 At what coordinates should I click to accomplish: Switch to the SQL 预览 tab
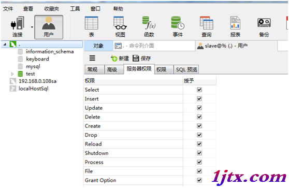[186, 70]
